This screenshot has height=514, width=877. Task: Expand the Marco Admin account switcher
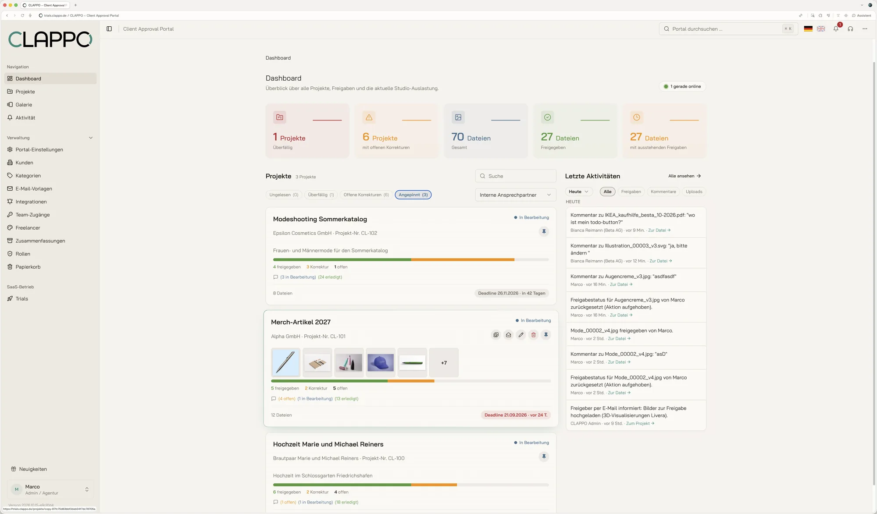click(50, 489)
